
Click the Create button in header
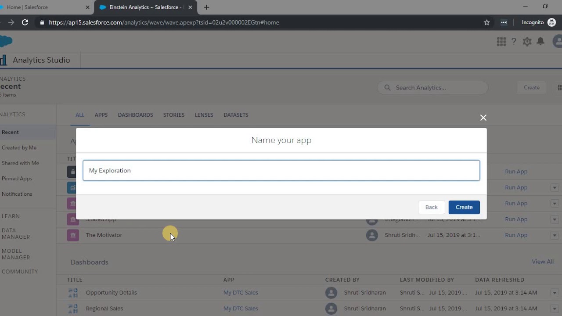(531, 88)
